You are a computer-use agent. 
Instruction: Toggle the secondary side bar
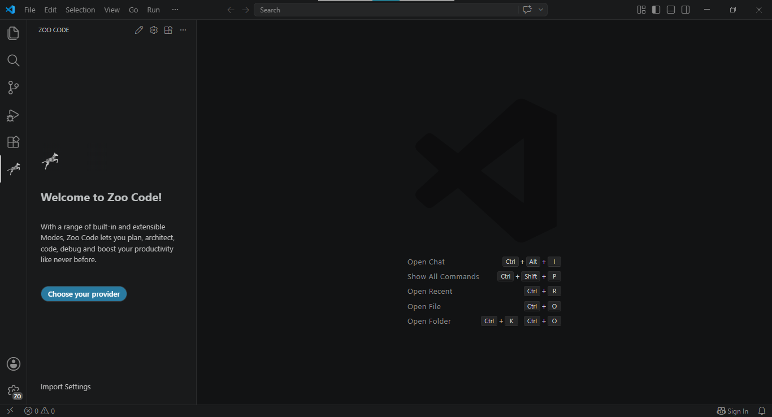pos(686,10)
